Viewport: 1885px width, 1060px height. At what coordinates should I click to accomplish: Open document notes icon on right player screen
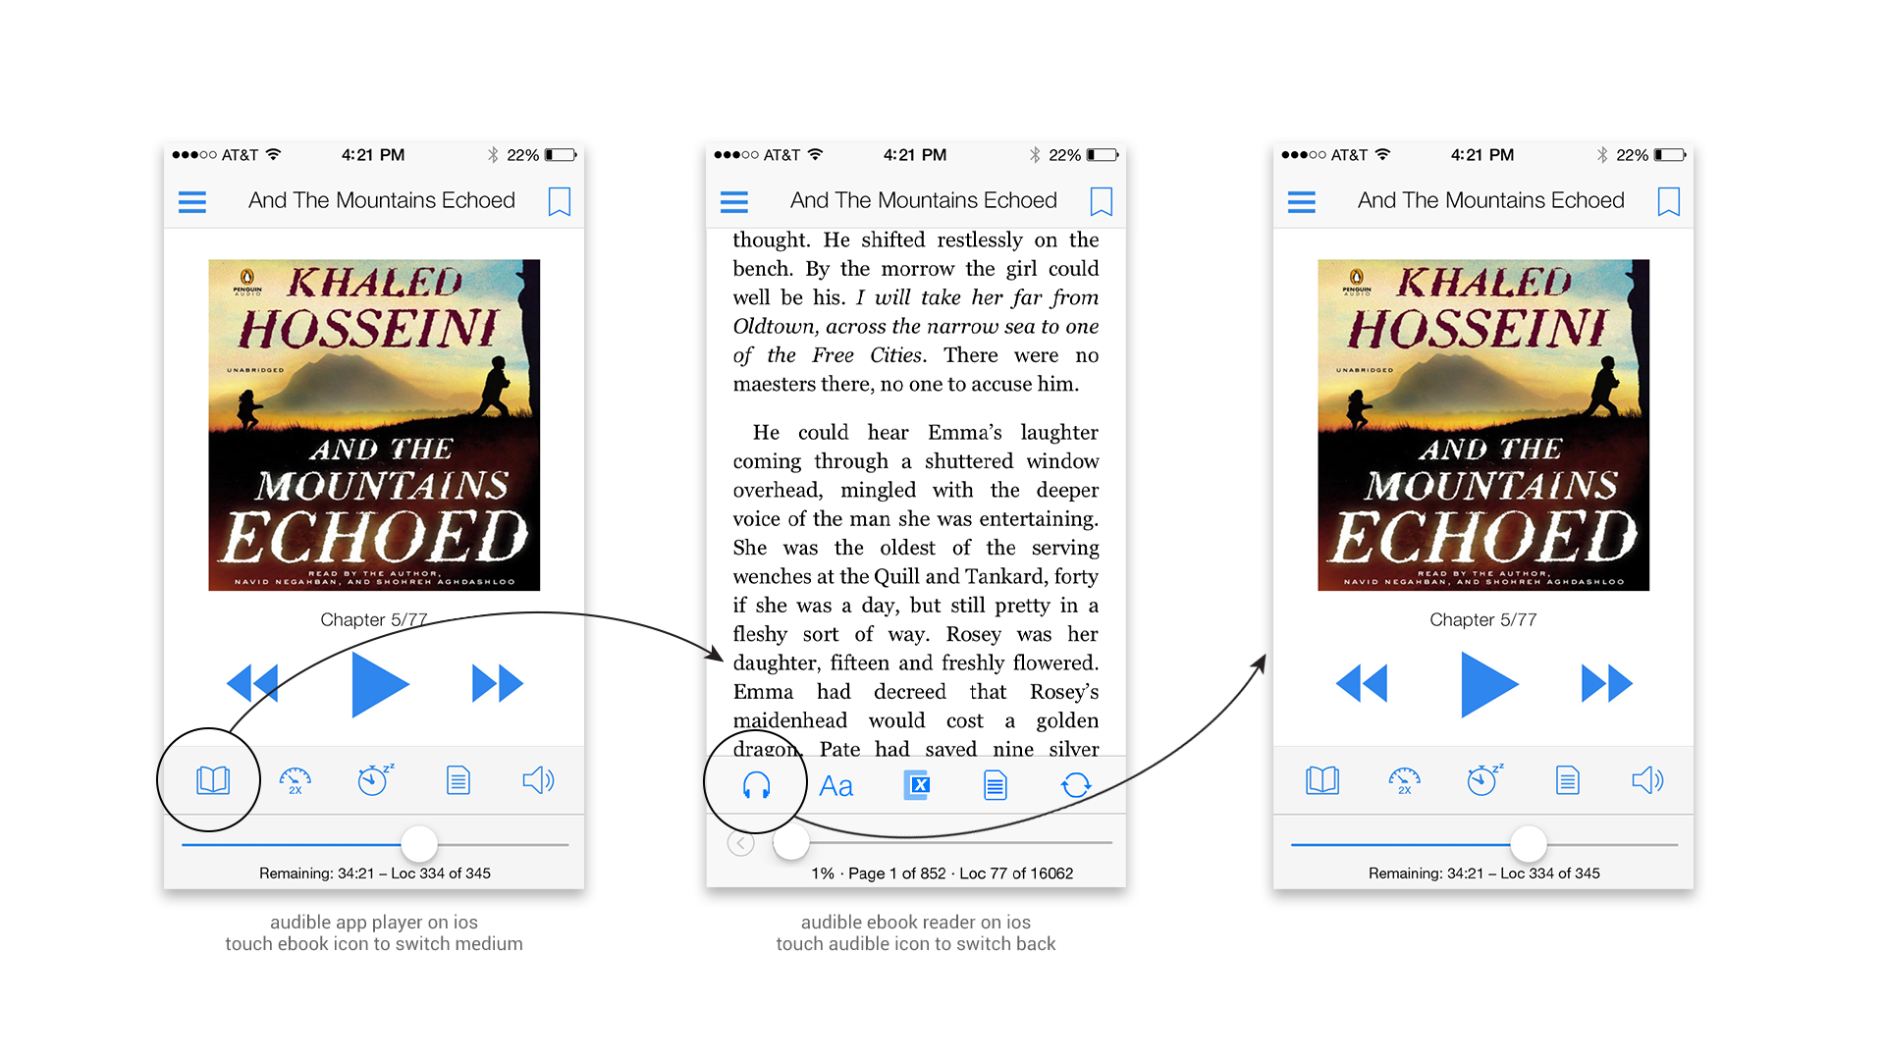coord(1568,781)
